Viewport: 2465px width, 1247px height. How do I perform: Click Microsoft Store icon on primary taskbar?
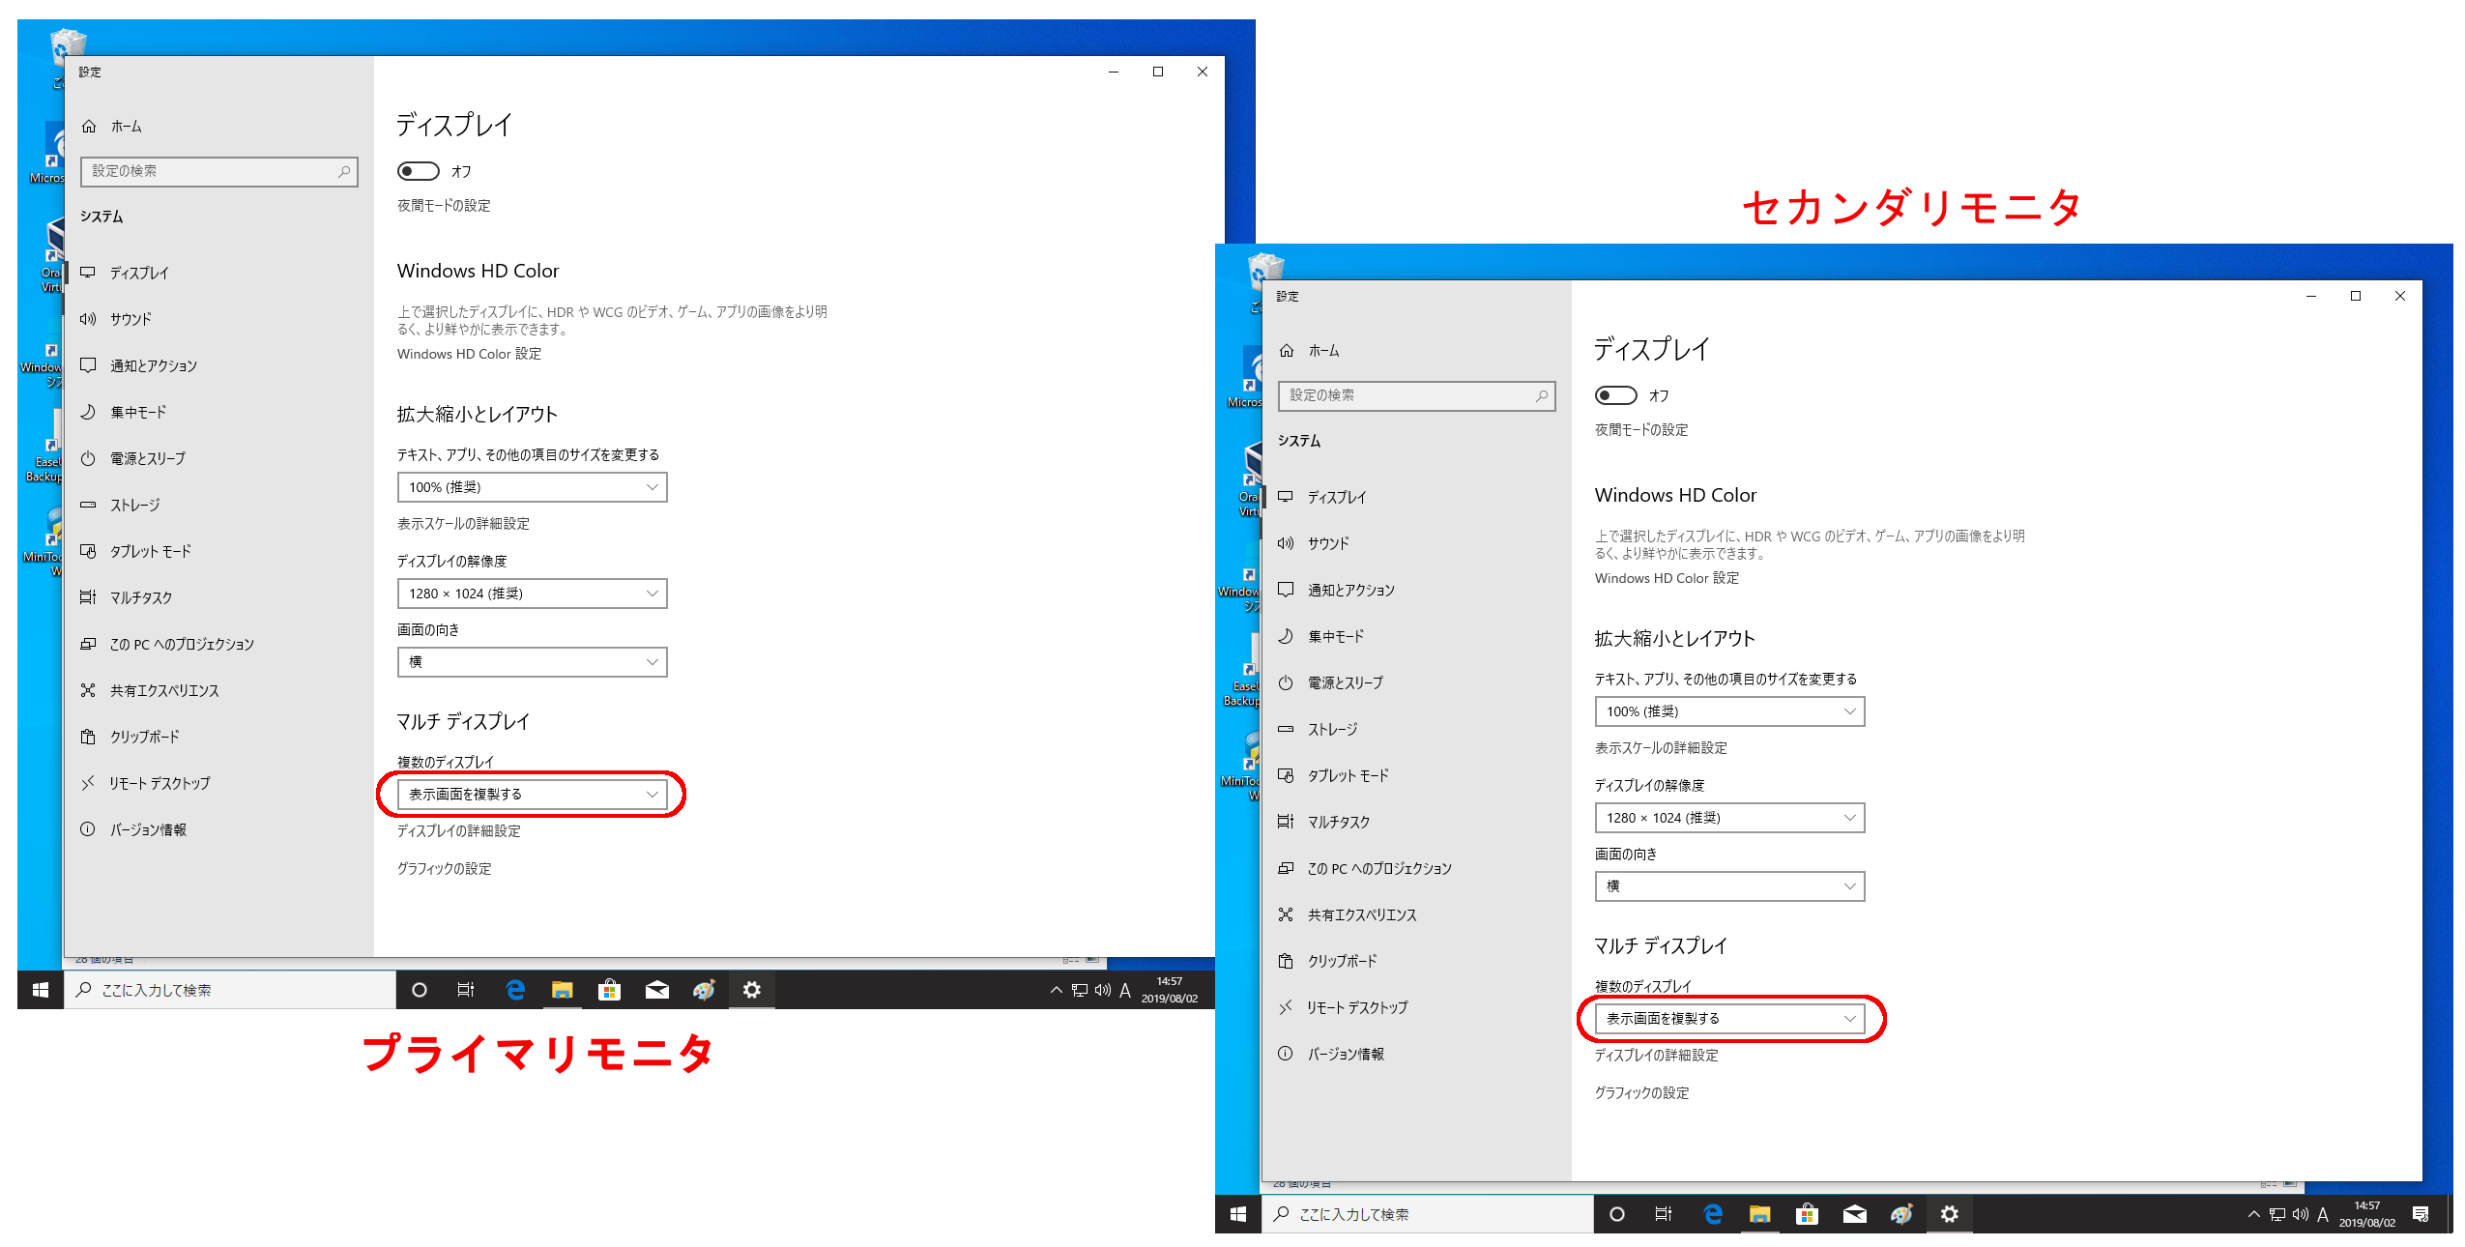(x=609, y=989)
